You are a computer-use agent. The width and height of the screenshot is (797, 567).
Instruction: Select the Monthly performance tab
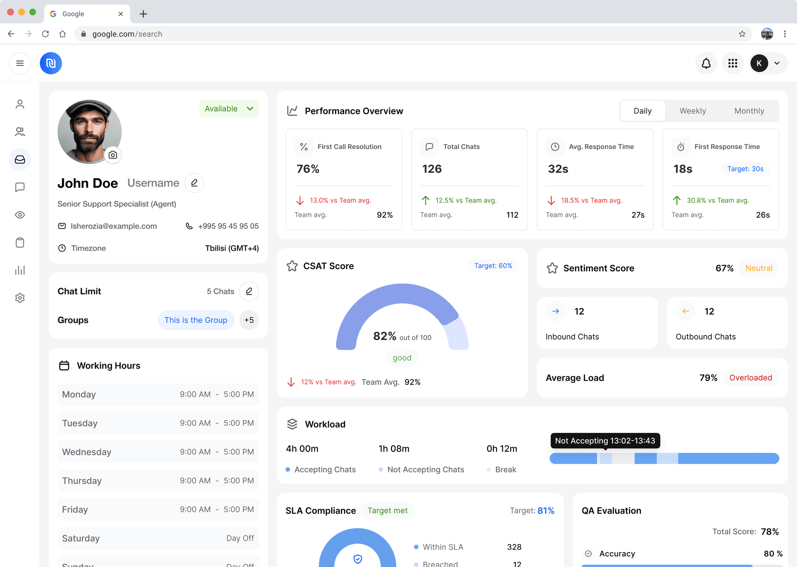(749, 111)
